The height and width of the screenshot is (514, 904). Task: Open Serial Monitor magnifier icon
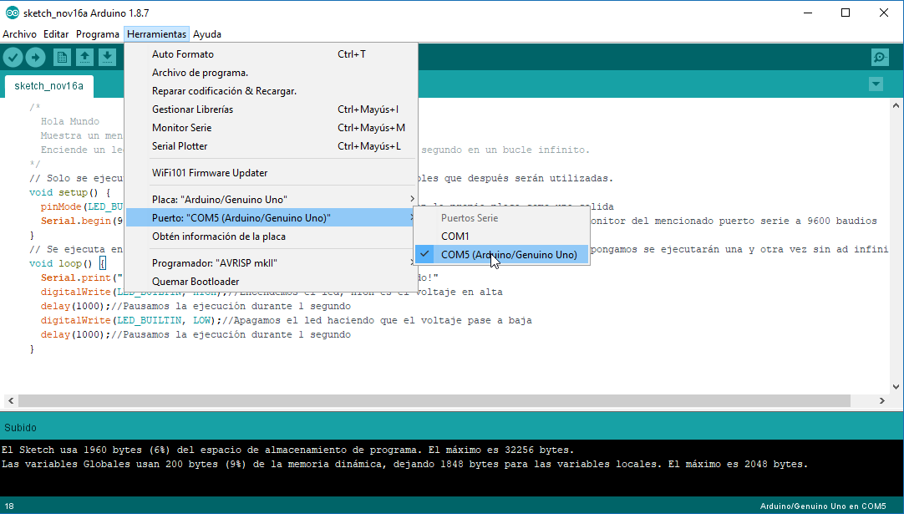coord(880,57)
